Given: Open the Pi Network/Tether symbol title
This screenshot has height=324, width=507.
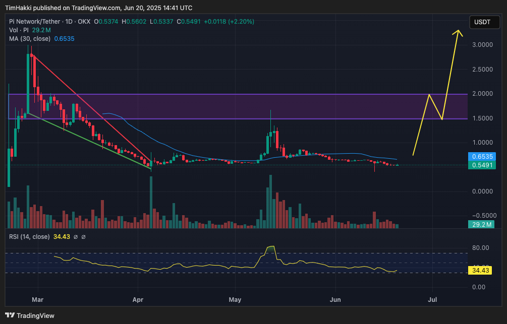Looking at the screenshot, I should click(x=36, y=22).
